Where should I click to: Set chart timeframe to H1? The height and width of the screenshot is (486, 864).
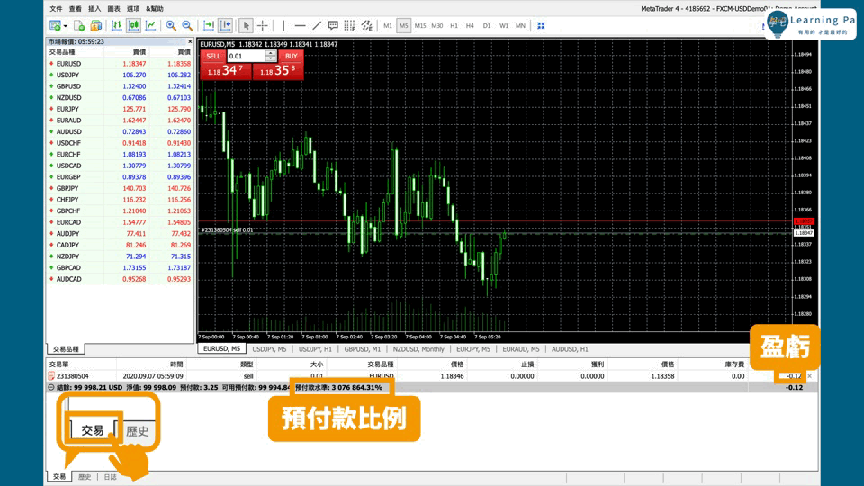pos(454,26)
